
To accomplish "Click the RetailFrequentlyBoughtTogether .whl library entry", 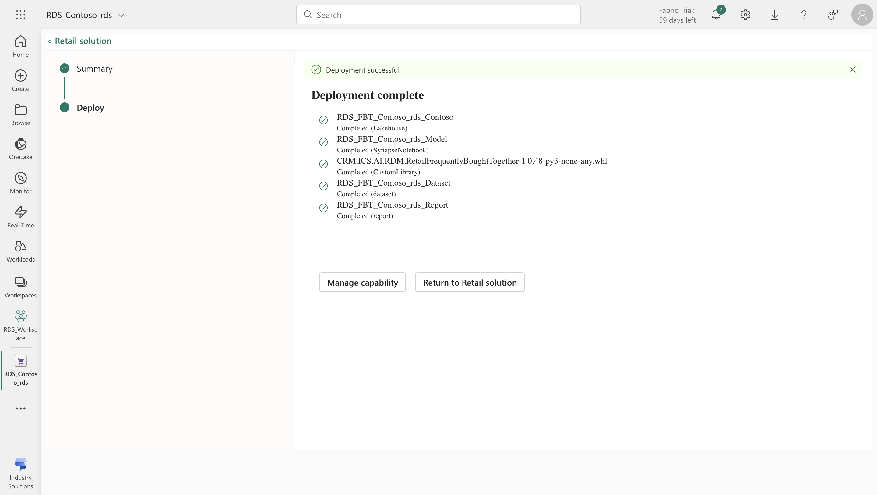I will (x=472, y=161).
